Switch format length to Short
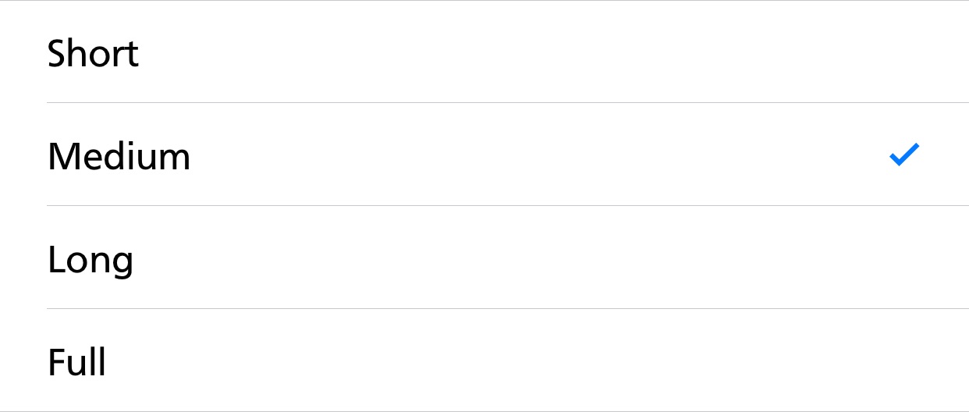The width and height of the screenshot is (969, 412). point(484,51)
